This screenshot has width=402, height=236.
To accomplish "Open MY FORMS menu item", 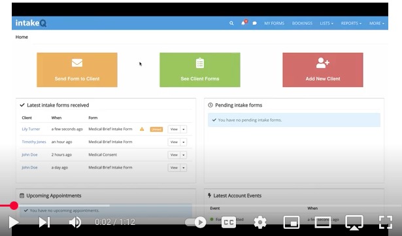I will (x=275, y=23).
